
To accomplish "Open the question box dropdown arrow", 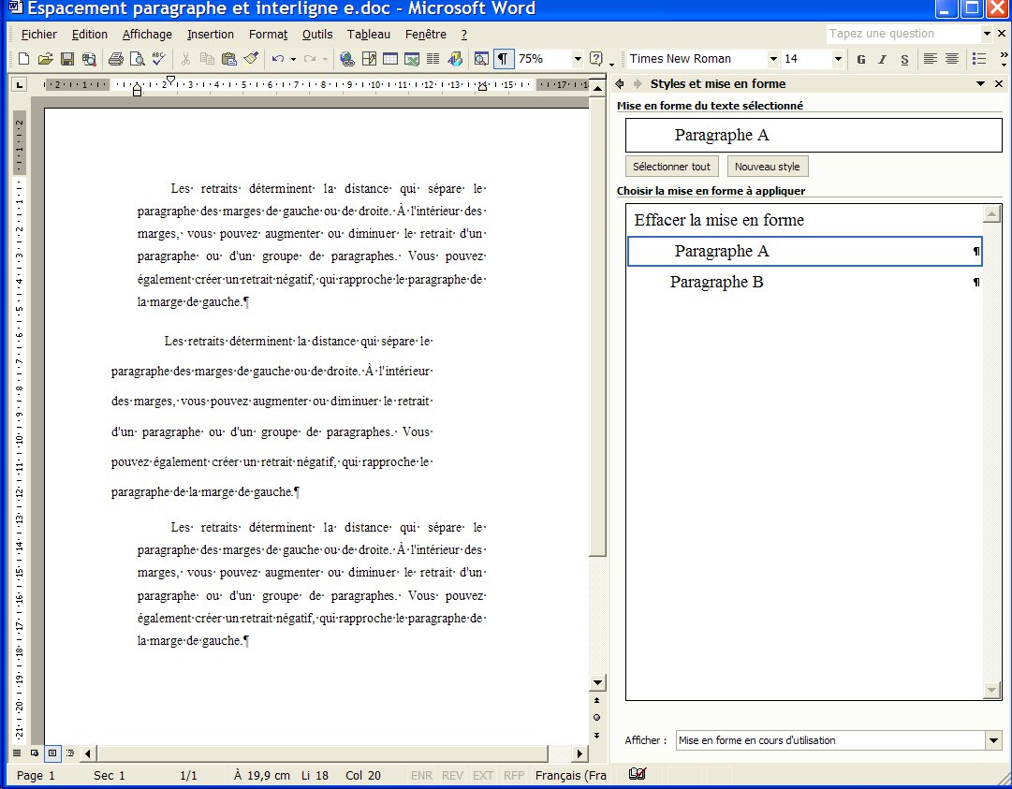I will tap(987, 34).
